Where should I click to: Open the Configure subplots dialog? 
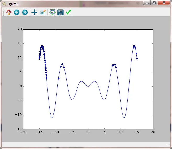(52, 12)
